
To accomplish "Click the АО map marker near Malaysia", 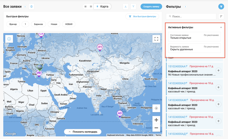I will (x=120, y=113).
